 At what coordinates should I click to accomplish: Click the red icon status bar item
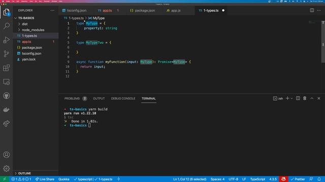pos(283,179)
